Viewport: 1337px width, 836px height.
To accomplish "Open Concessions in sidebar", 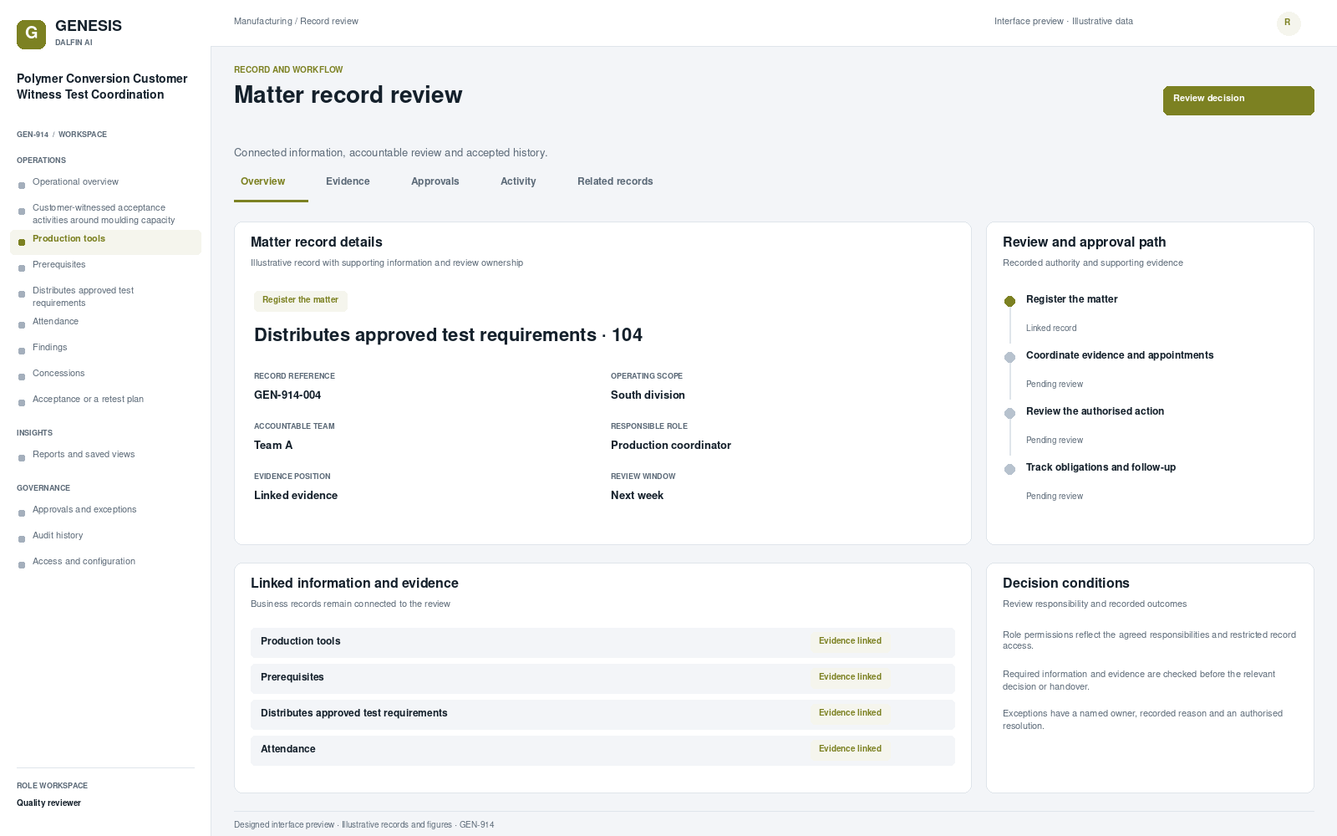I will 105,374.
